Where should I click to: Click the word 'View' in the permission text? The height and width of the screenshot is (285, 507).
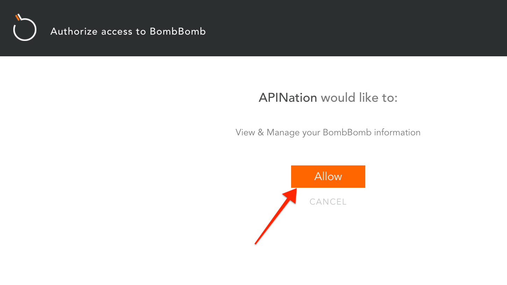coord(245,133)
